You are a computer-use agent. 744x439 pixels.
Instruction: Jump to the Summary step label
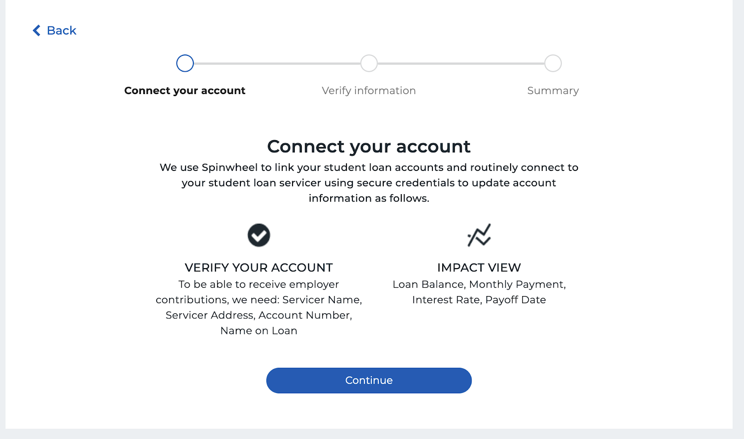tap(553, 91)
